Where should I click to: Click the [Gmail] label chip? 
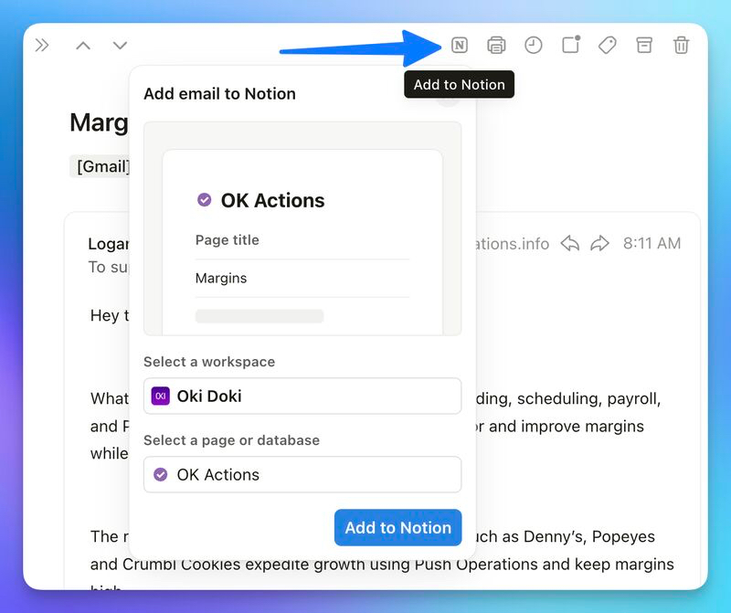point(101,166)
